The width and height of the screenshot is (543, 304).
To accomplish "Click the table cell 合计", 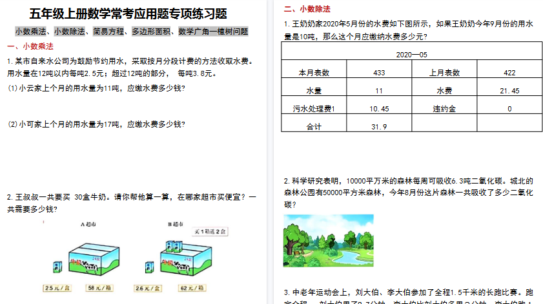I will (x=314, y=122).
